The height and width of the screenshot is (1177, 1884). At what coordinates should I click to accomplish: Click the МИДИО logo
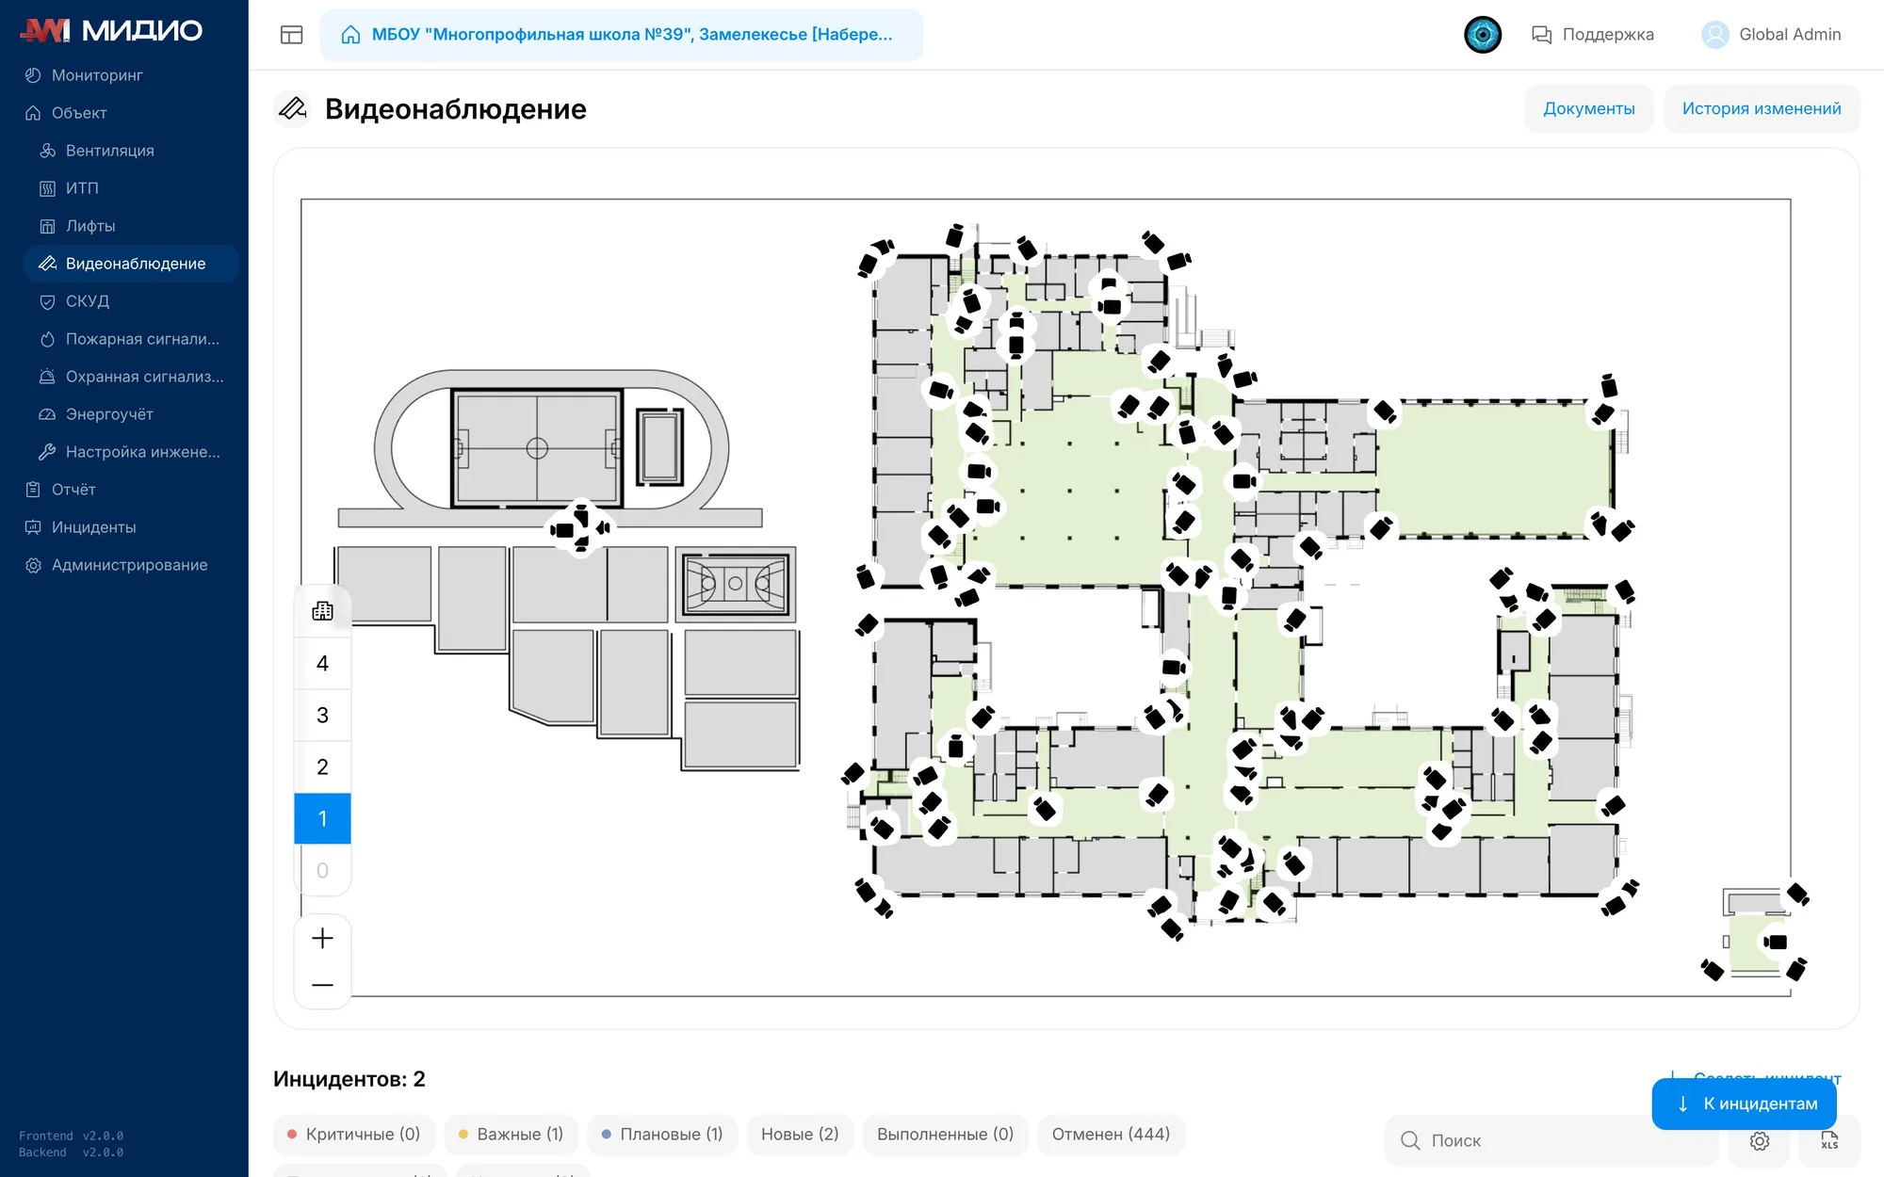[111, 30]
